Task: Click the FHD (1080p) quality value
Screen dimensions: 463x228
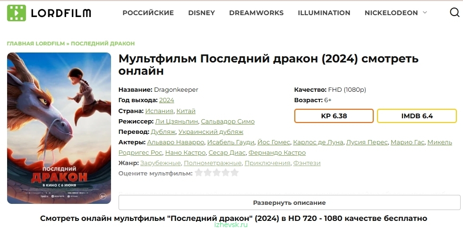Action: (347, 89)
